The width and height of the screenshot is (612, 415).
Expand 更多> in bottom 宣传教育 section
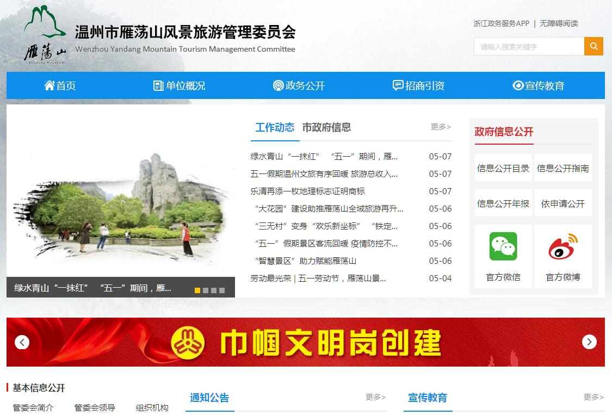594,397
